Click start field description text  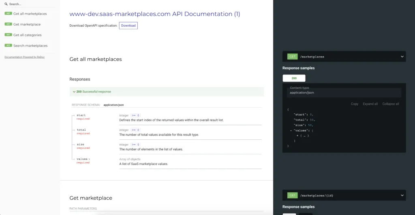click(171, 120)
